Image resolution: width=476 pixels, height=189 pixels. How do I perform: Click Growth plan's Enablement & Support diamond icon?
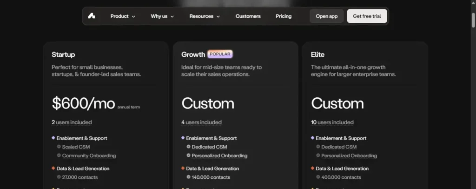click(183, 138)
